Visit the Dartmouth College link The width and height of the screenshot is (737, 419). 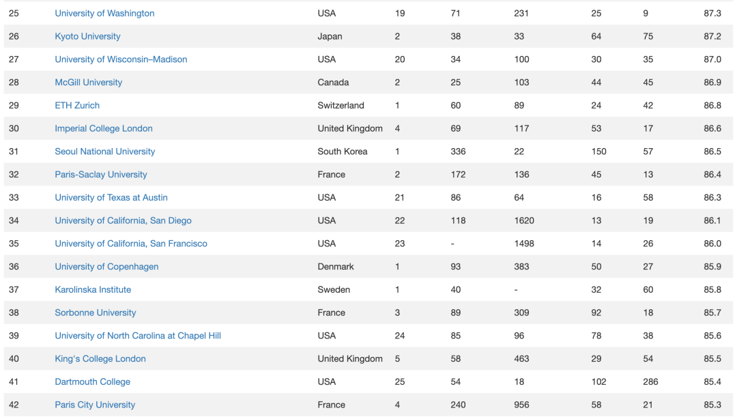[92, 382]
